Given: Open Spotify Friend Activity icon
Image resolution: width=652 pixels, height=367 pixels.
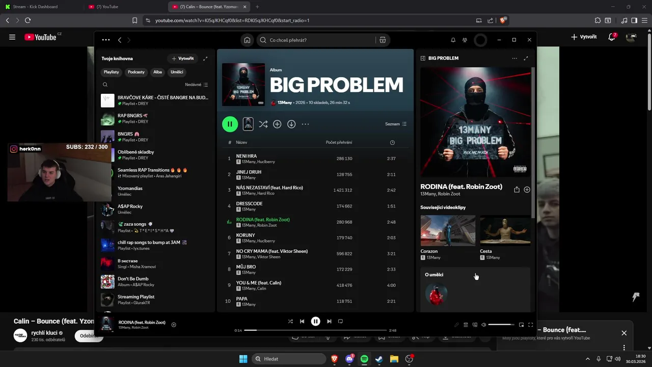Looking at the screenshot, I should 465,40.
